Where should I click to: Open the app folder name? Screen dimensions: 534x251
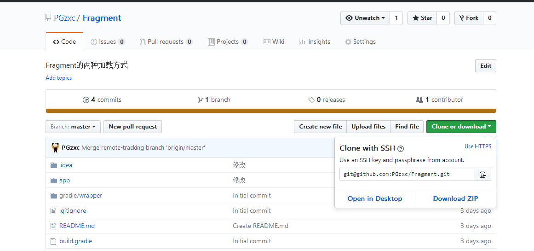coord(65,181)
